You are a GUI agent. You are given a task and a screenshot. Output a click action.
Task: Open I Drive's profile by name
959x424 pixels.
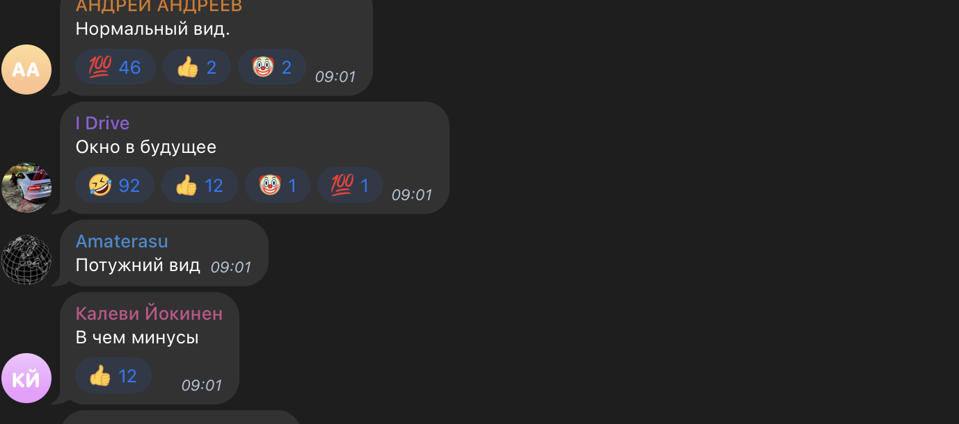pyautogui.click(x=102, y=123)
